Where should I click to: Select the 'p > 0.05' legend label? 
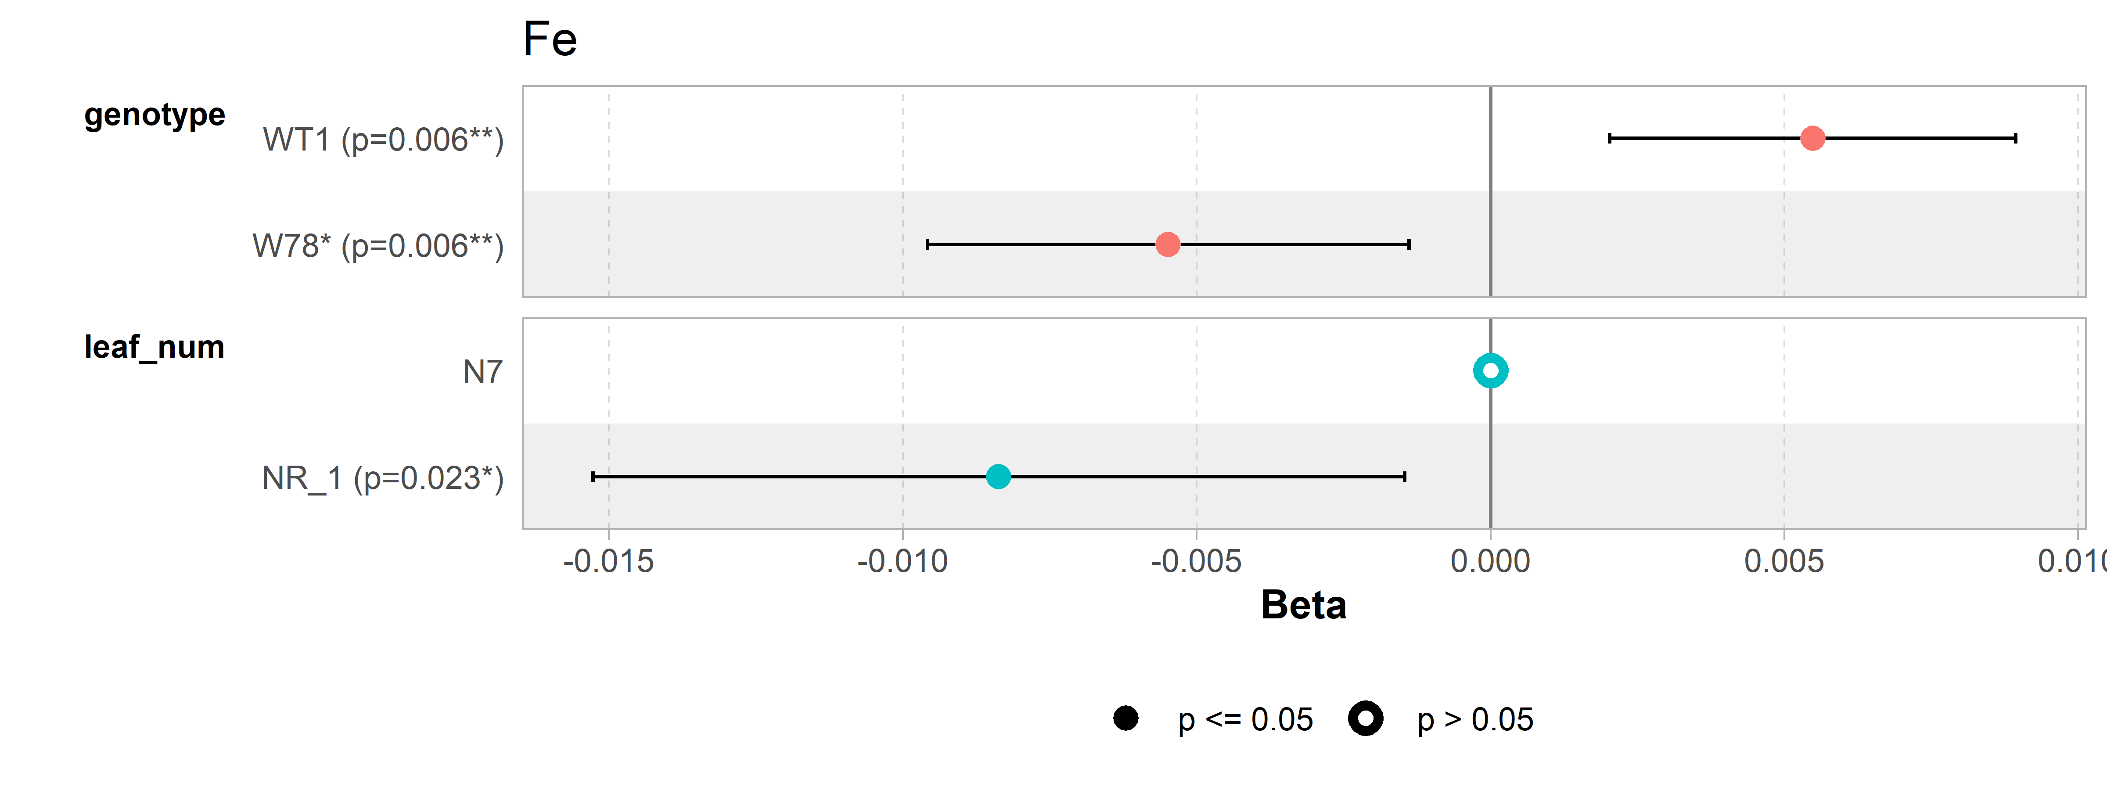coord(1475,720)
